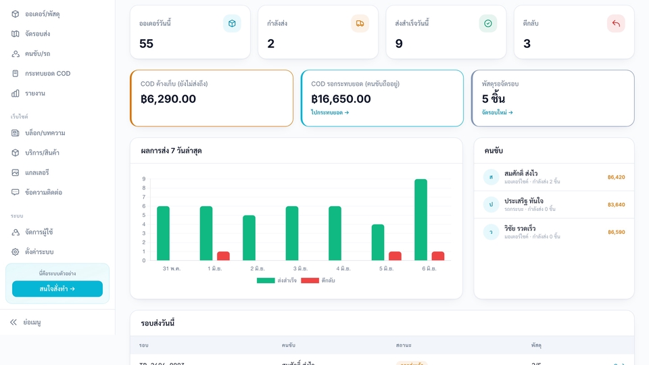This screenshot has width=649, height=365.
Task: Select the คนขับ/รถ person icon
Action: (16, 53)
